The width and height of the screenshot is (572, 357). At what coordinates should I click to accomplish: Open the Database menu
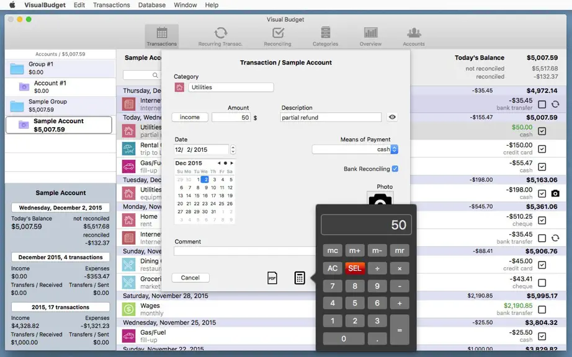152,5
